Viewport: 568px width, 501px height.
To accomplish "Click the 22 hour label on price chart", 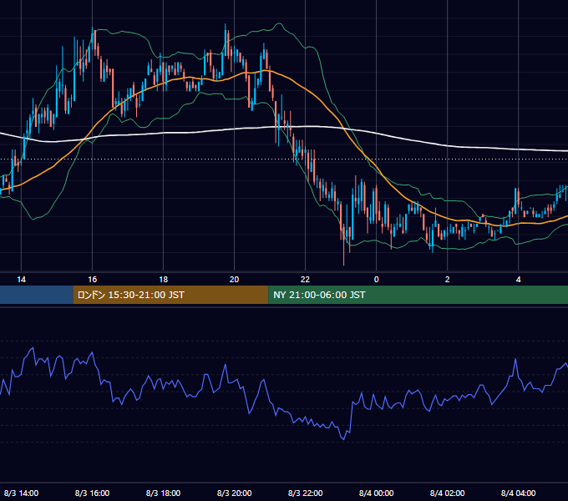I will [x=306, y=279].
